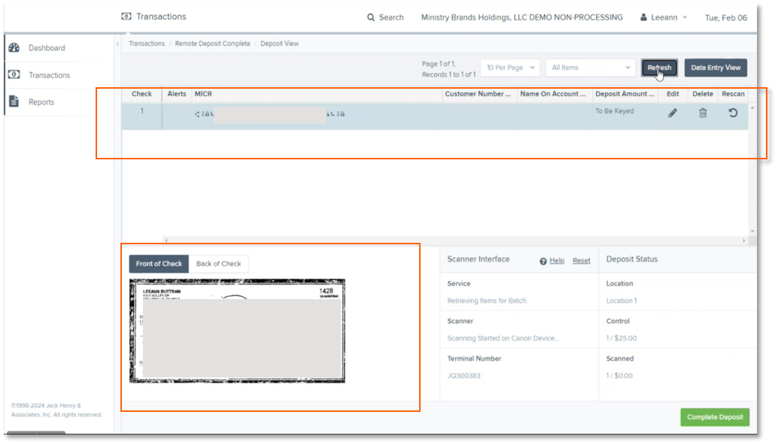Image resolution: width=778 pixels, height=445 pixels.
Task: Open Transactions in the left sidebar
Action: tap(49, 75)
